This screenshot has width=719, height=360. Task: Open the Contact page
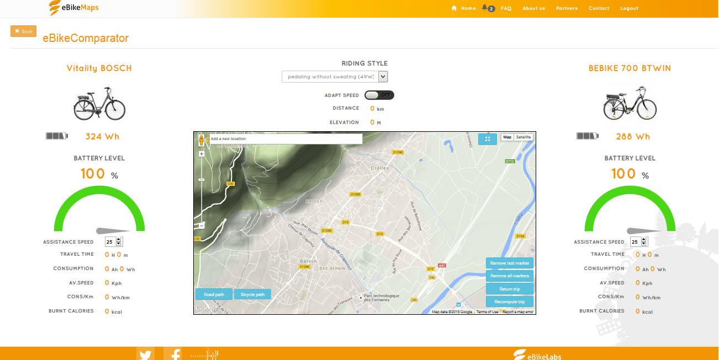pyautogui.click(x=599, y=8)
